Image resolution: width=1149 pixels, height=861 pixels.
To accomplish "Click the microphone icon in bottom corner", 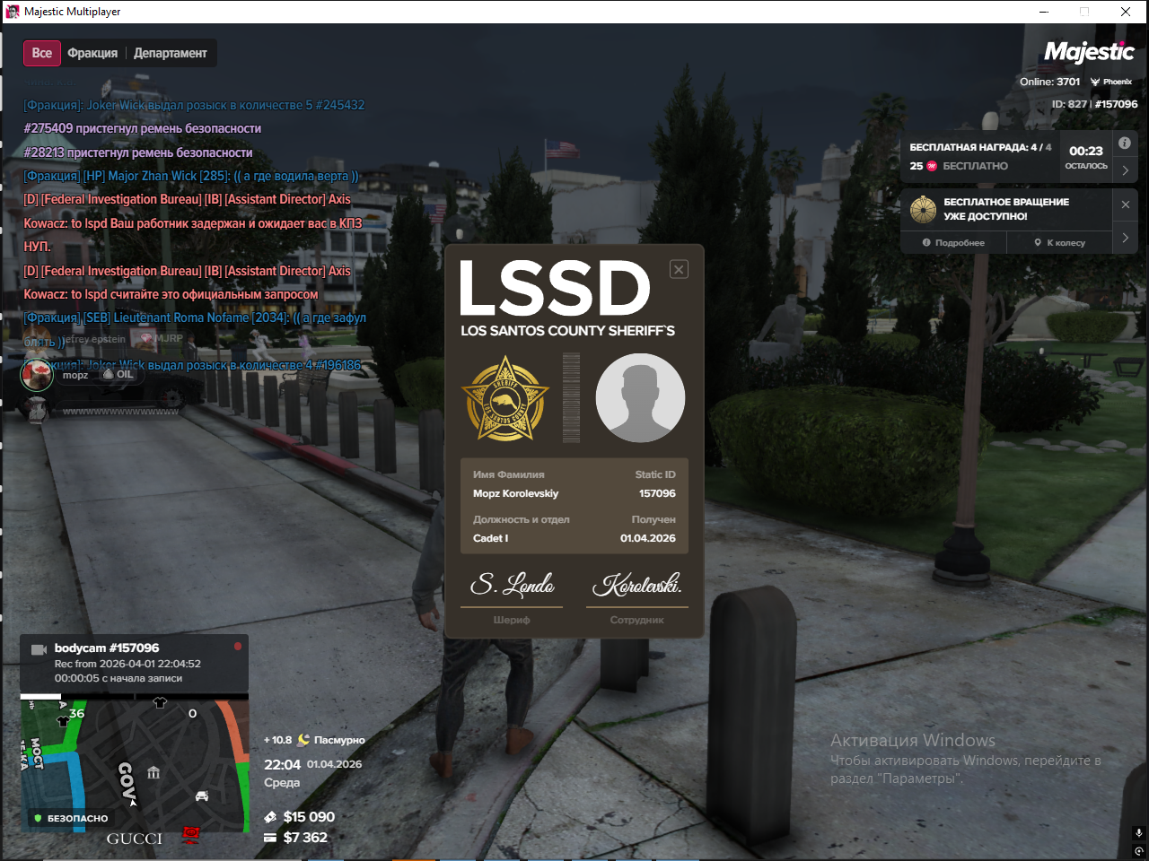I will pyautogui.click(x=1138, y=832).
